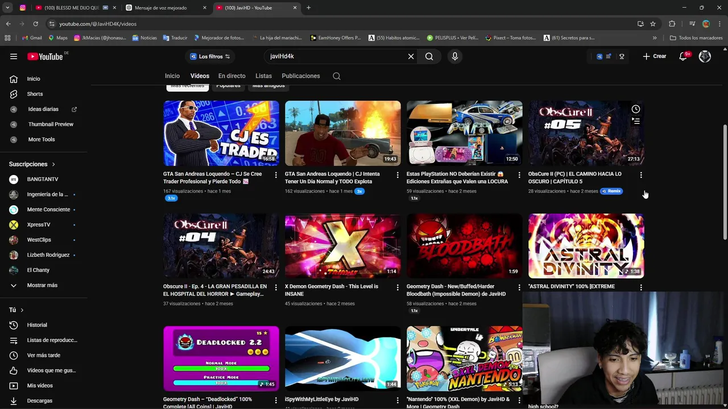Open the Inicio home icon in the sidebar
This screenshot has width=728, height=409.
pyautogui.click(x=14, y=79)
